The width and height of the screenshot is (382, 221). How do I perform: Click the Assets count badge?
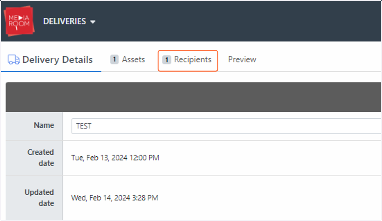(114, 60)
